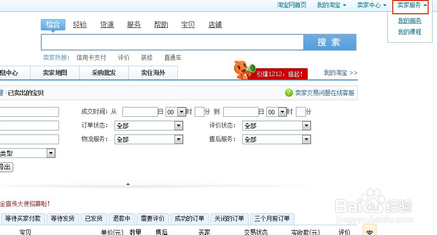Switch to 需要评价 orders tab
Screen dimensions: 437x235
point(153,219)
